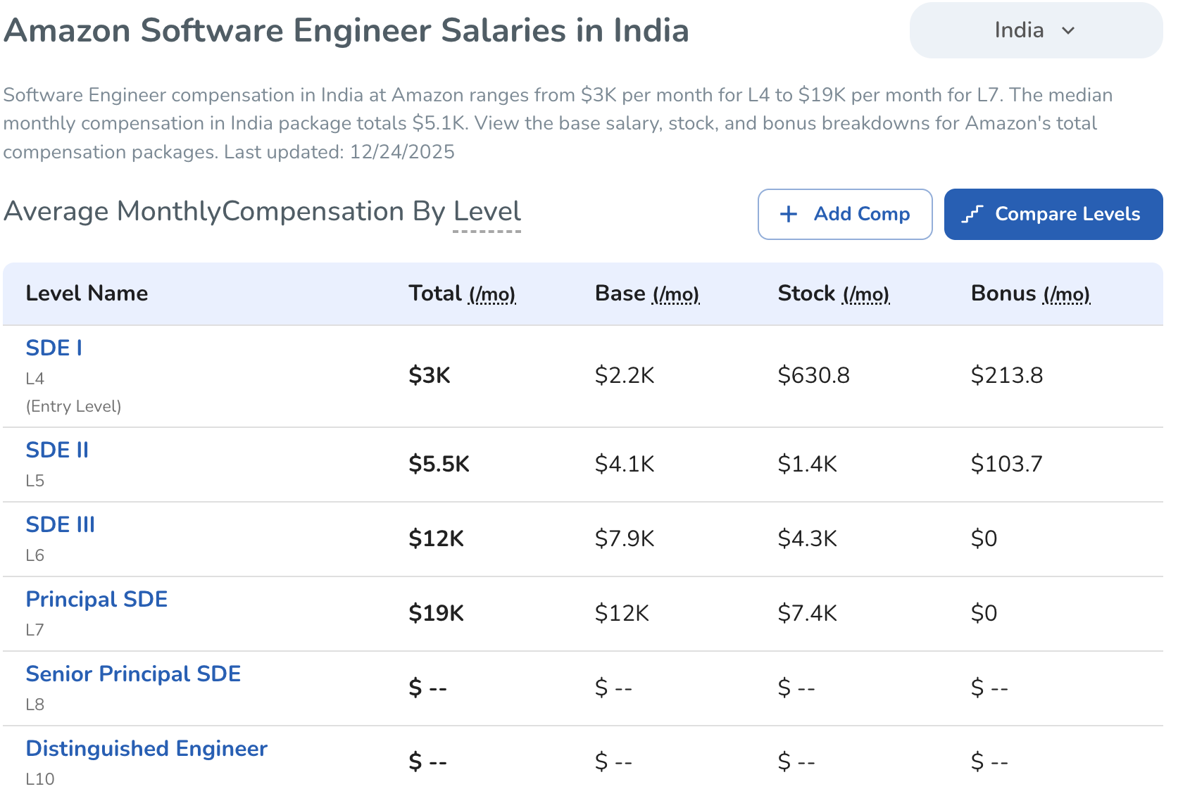Open the SDE I level link
Screen dimensions: 1190x808
pos(54,348)
